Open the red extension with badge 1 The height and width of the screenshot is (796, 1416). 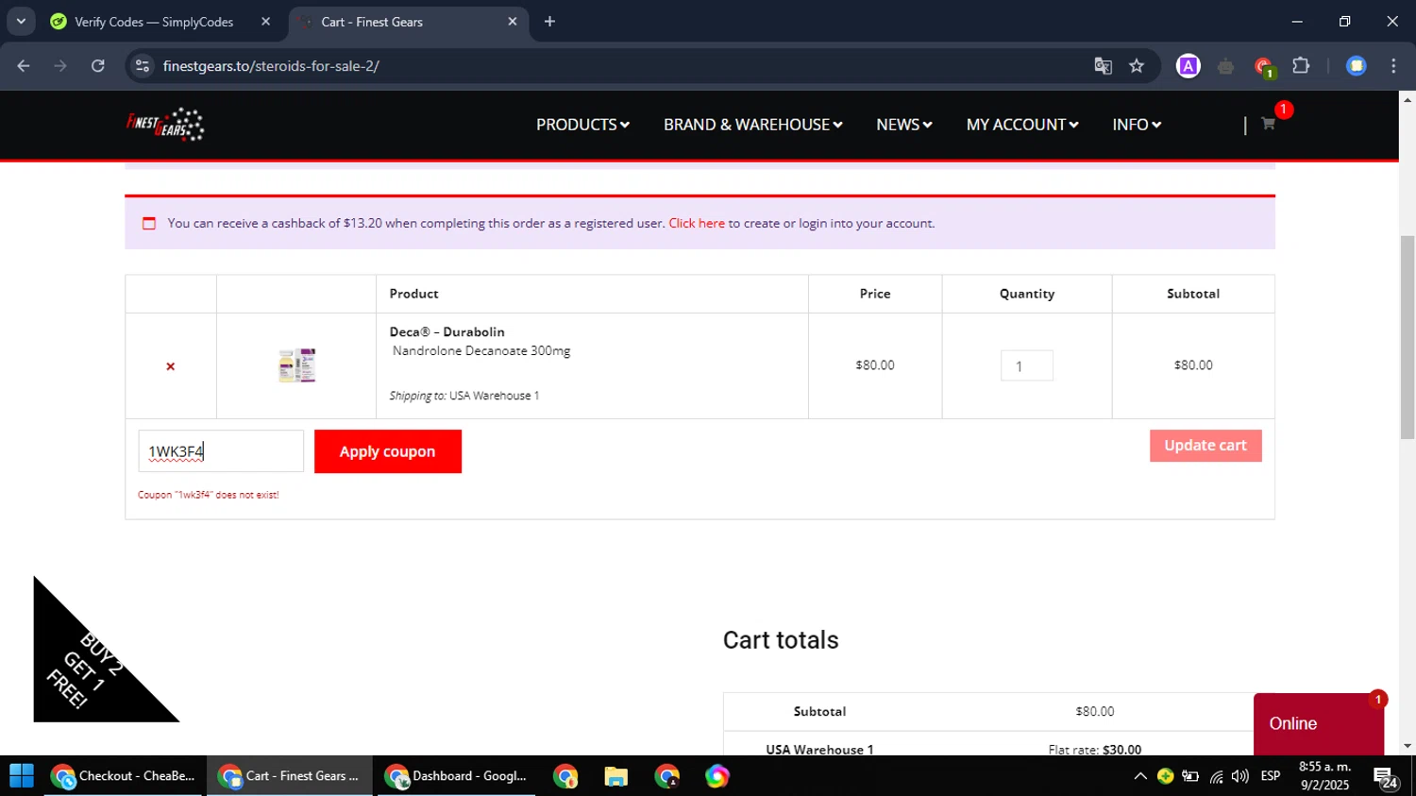tap(1264, 67)
